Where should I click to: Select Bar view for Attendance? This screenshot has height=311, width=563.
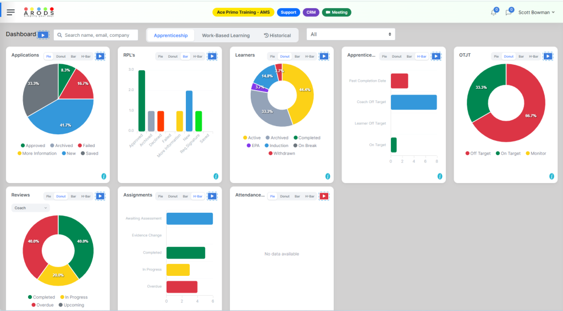coord(297,196)
